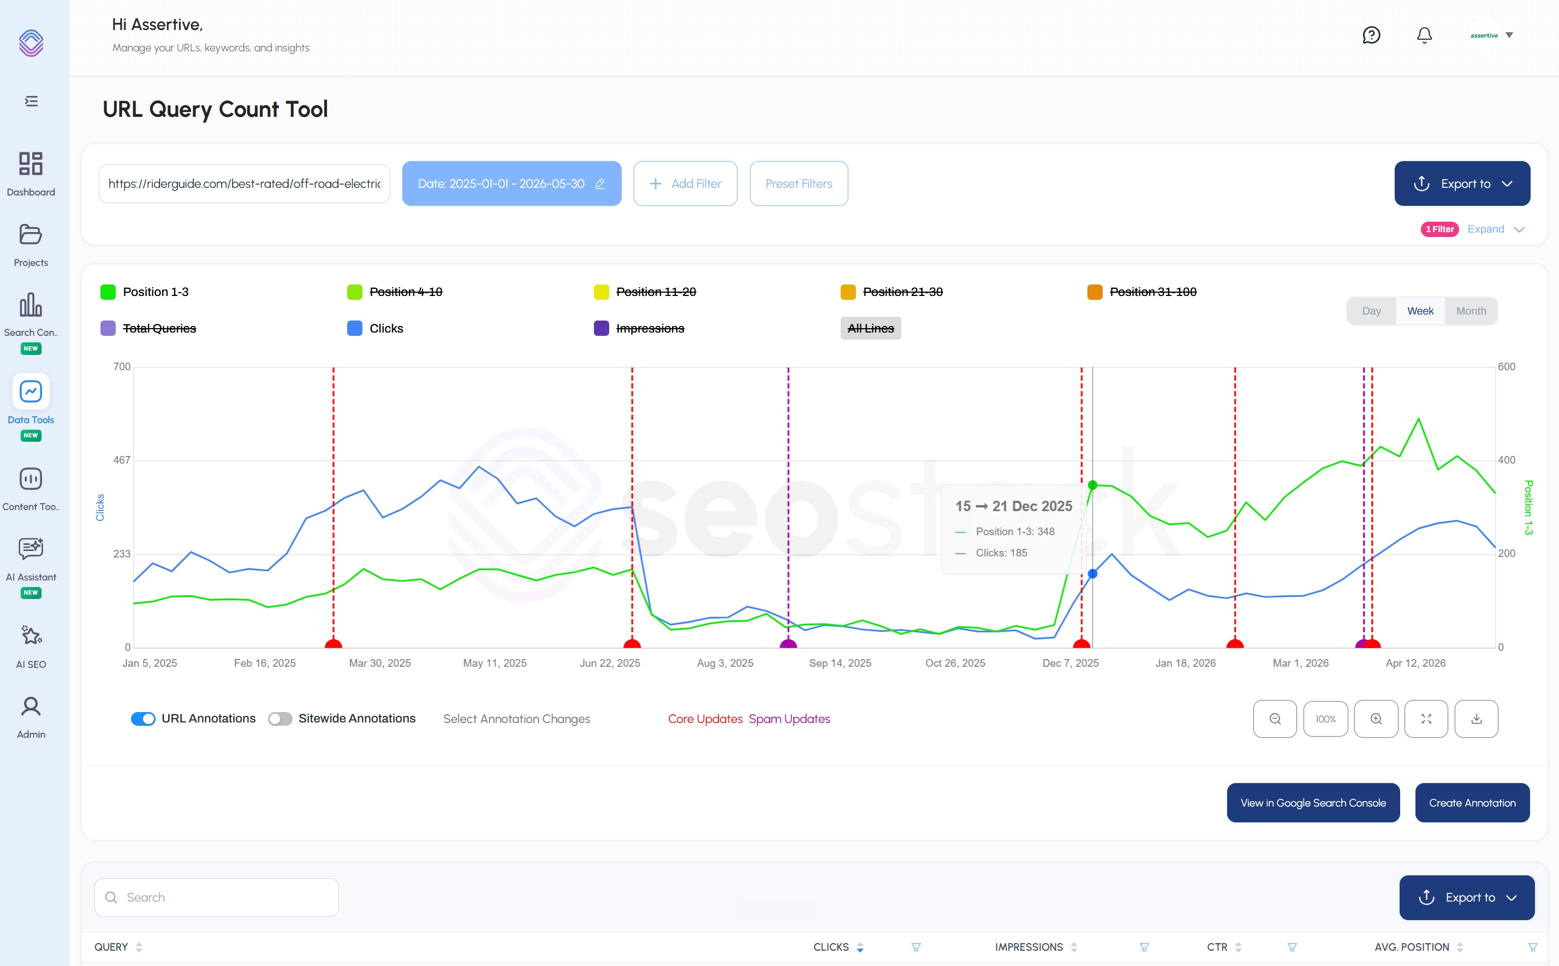The height and width of the screenshot is (966, 1559).
Task: Filter the CLICKS column funnel icon
Action: pyautogui.click(x=916, y=947)
